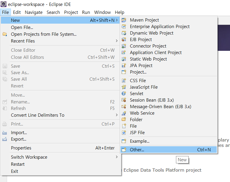The image size is (230, 182).
Task: Open the Window menu
Action: click(102, 12)
